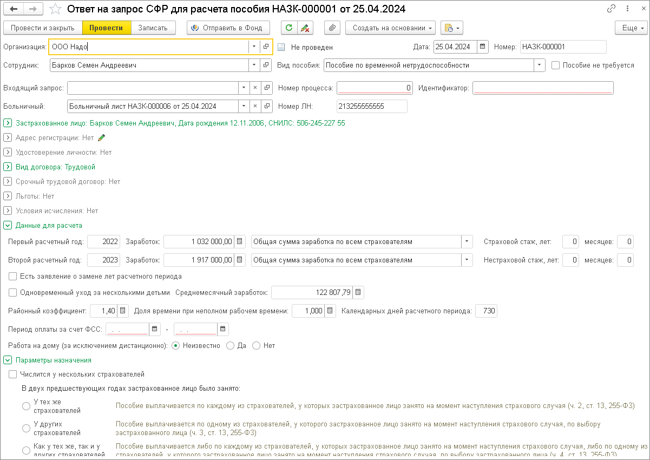Open calculator for 2023 Заработок field
This screenshot has width=650, height=460.
point(241,260)
